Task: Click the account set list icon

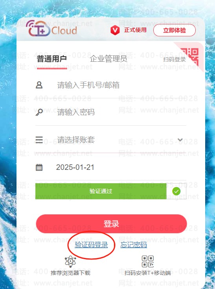Action: pyautogui.click(x=39, y=140)
